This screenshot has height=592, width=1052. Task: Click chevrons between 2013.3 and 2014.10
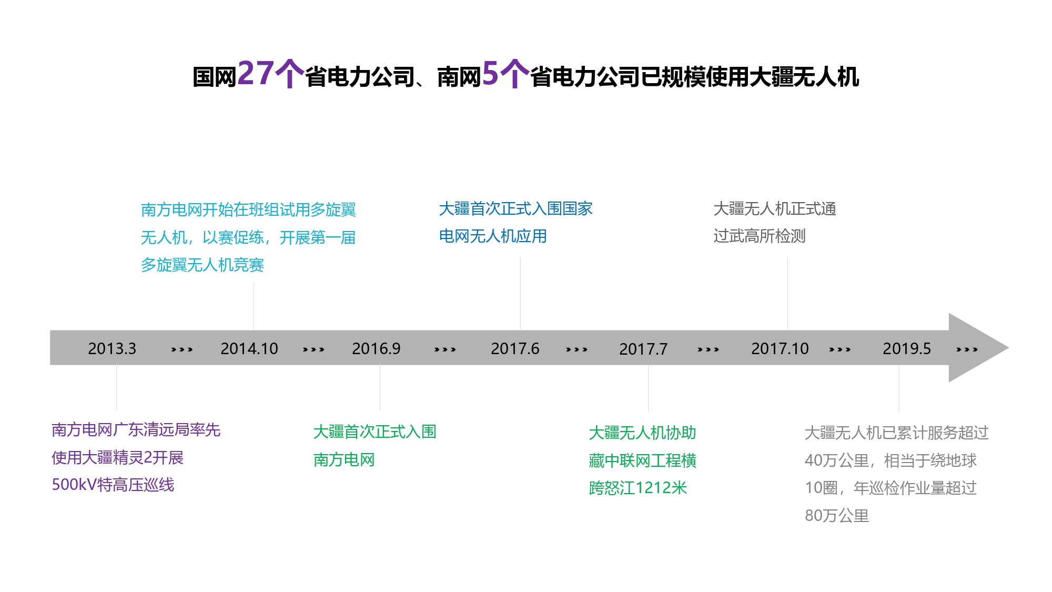tap(182, 349)
